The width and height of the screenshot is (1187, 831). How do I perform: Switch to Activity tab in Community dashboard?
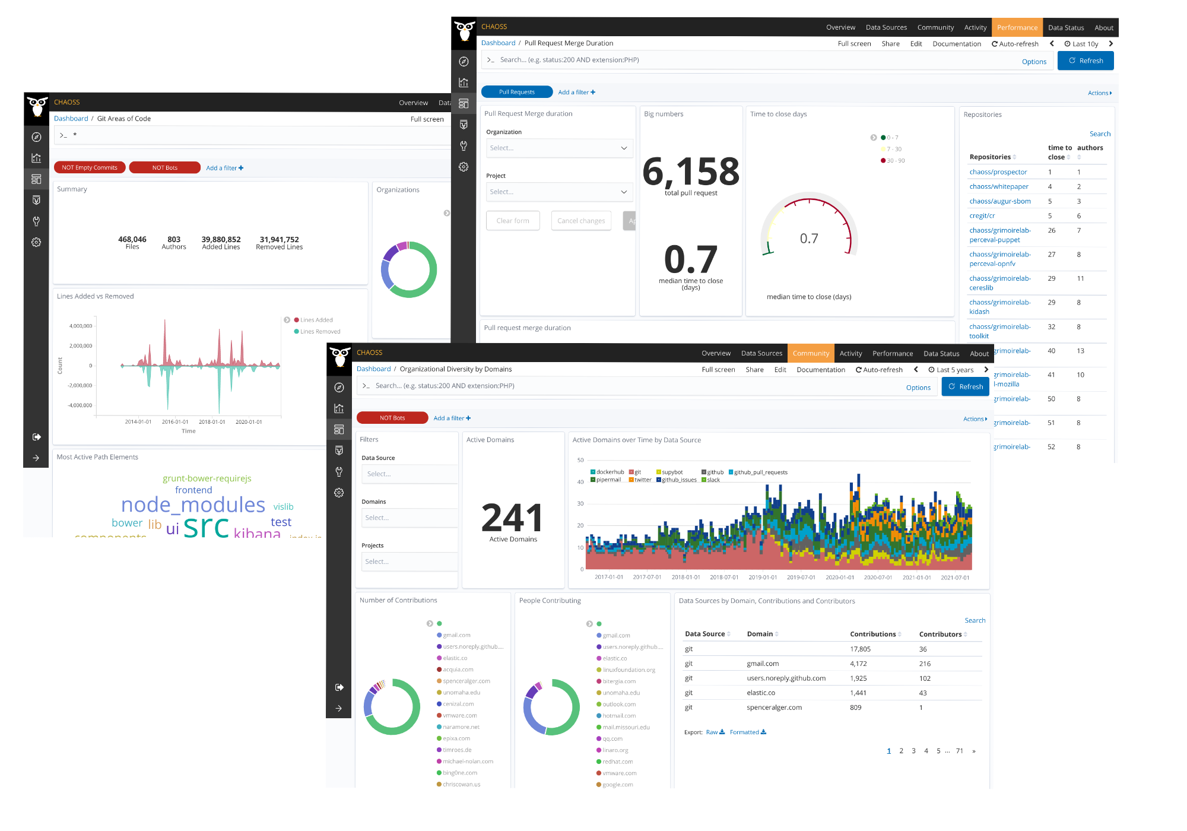coord(850,353)
